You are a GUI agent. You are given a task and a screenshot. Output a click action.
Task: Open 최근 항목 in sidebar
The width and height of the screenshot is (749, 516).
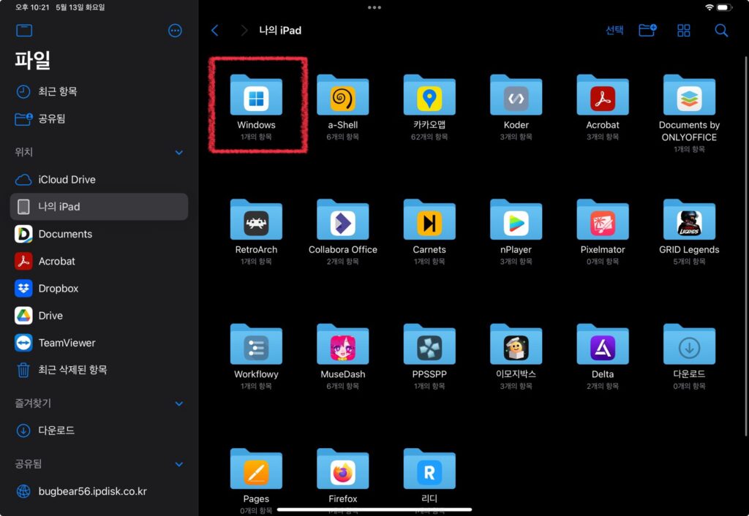[x=99, y=91]
